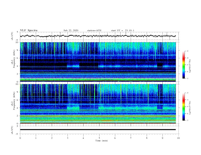
Task: Click the "2" kHz tick of ch.2 spectrogram
Action: (18, 116)
